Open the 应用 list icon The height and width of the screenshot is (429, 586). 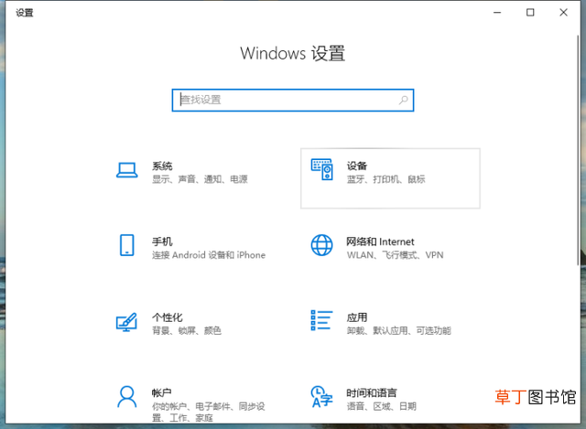coord(321,320)
